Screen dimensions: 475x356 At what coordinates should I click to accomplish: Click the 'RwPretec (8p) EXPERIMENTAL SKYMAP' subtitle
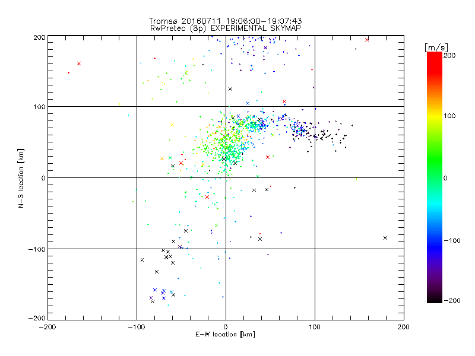tap(226, 28)
